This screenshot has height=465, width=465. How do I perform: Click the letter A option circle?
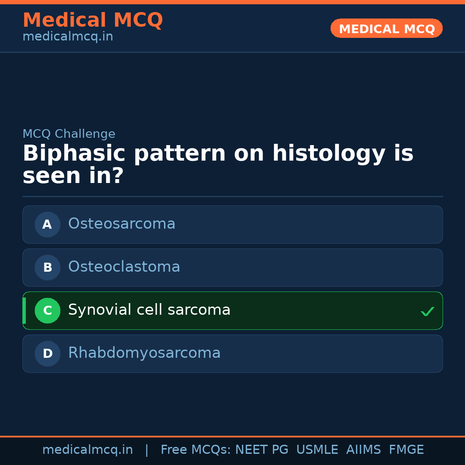pos(47,224)
